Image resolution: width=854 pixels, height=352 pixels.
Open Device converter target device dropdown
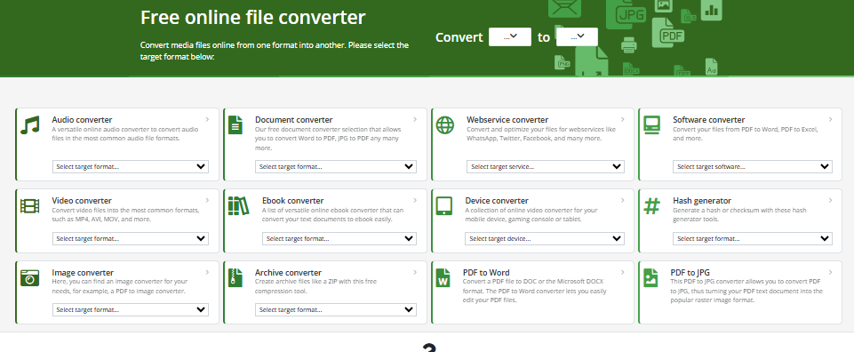[545, 238]
